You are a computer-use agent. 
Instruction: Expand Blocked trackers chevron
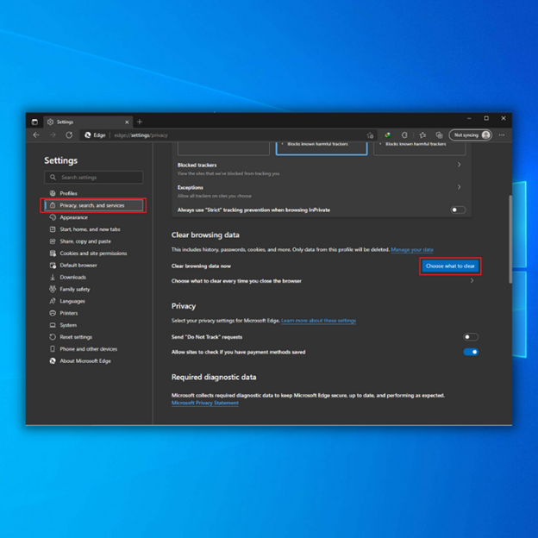tap(459, 165)
